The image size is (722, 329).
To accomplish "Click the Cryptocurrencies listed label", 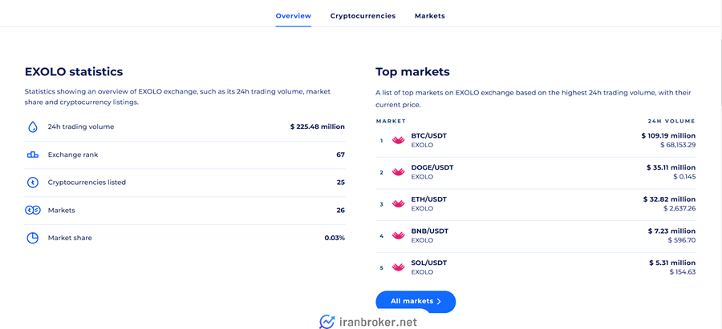I will (87, 183).
